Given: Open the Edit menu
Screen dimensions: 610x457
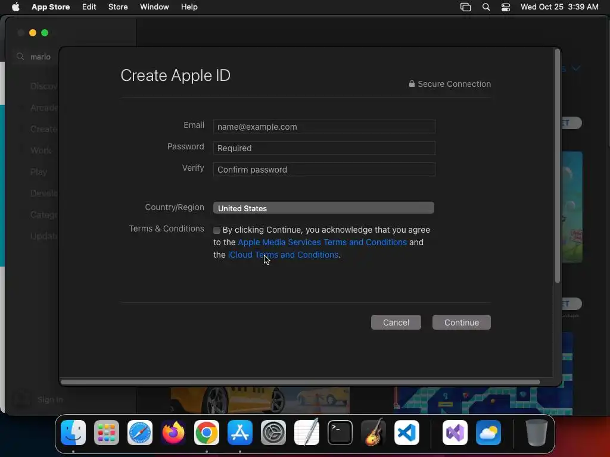Looking at the screenshot, I should point(89,7).
